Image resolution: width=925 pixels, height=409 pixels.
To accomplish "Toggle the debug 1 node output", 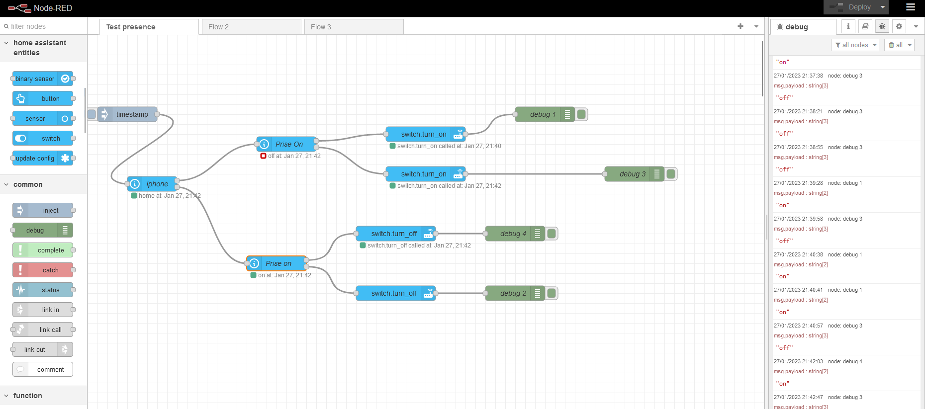I will click(x=581, y=114).
